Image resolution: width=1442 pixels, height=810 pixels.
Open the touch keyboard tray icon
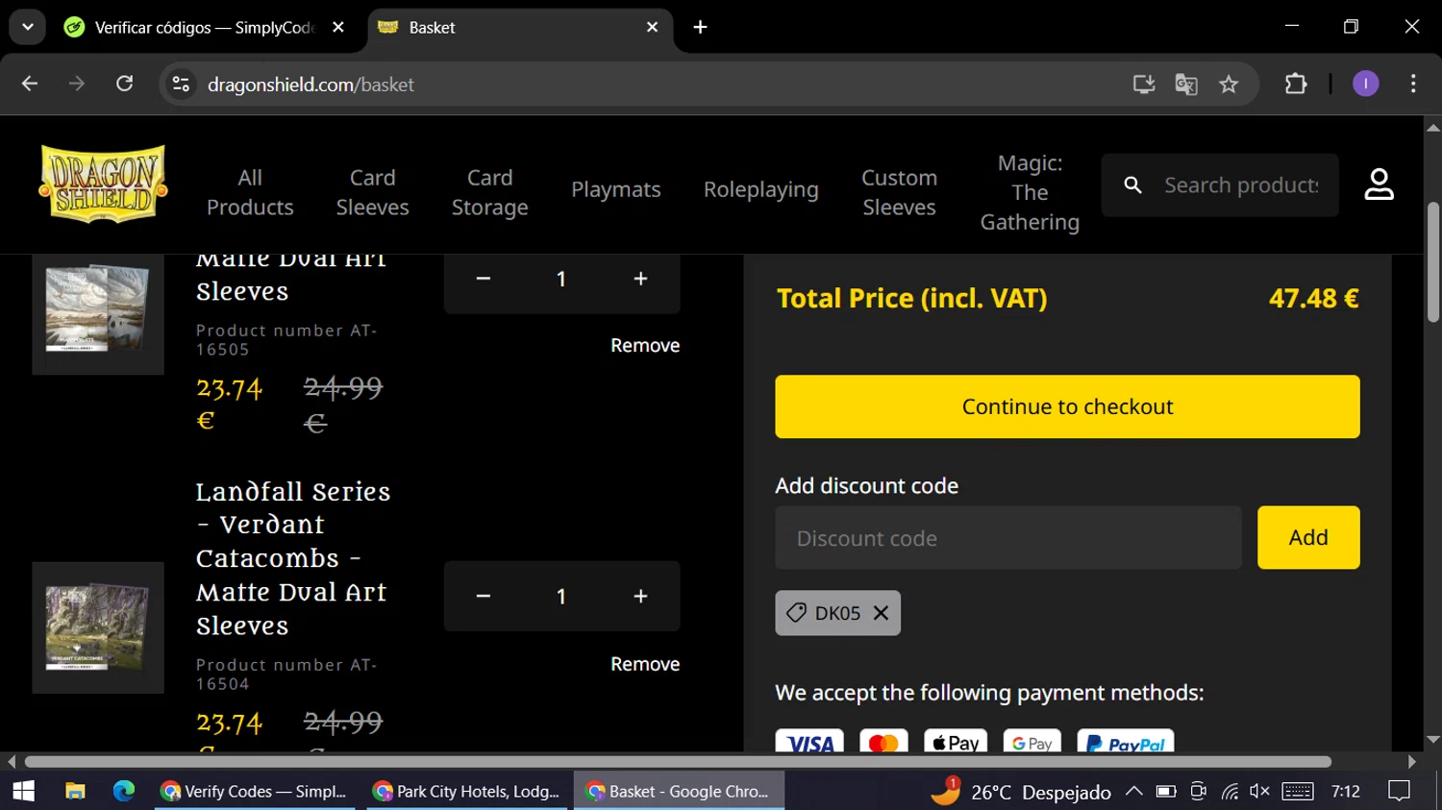pos(1297,791)
